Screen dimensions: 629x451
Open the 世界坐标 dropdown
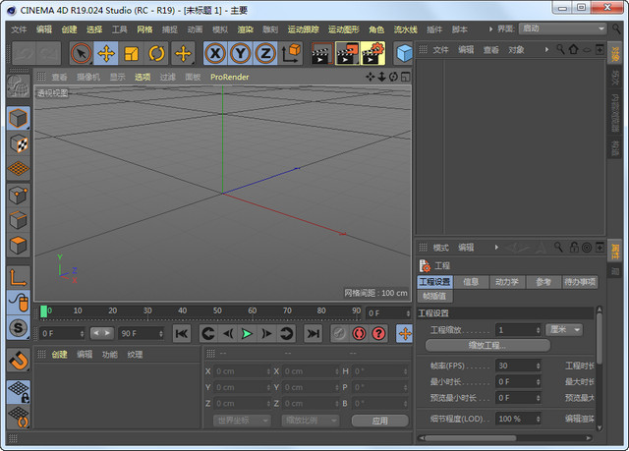[241, 421]
